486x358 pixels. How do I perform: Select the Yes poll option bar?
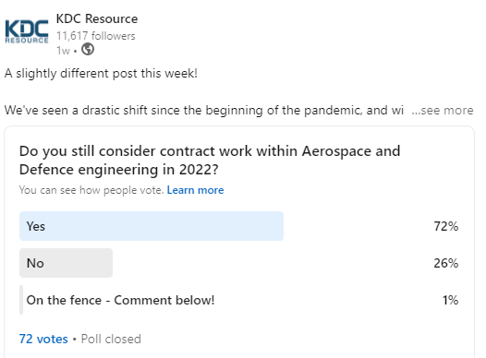(x=152, y=226)
